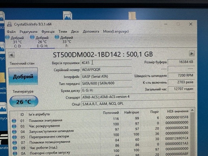Click status orb of attribute 0A

[15, 153]
